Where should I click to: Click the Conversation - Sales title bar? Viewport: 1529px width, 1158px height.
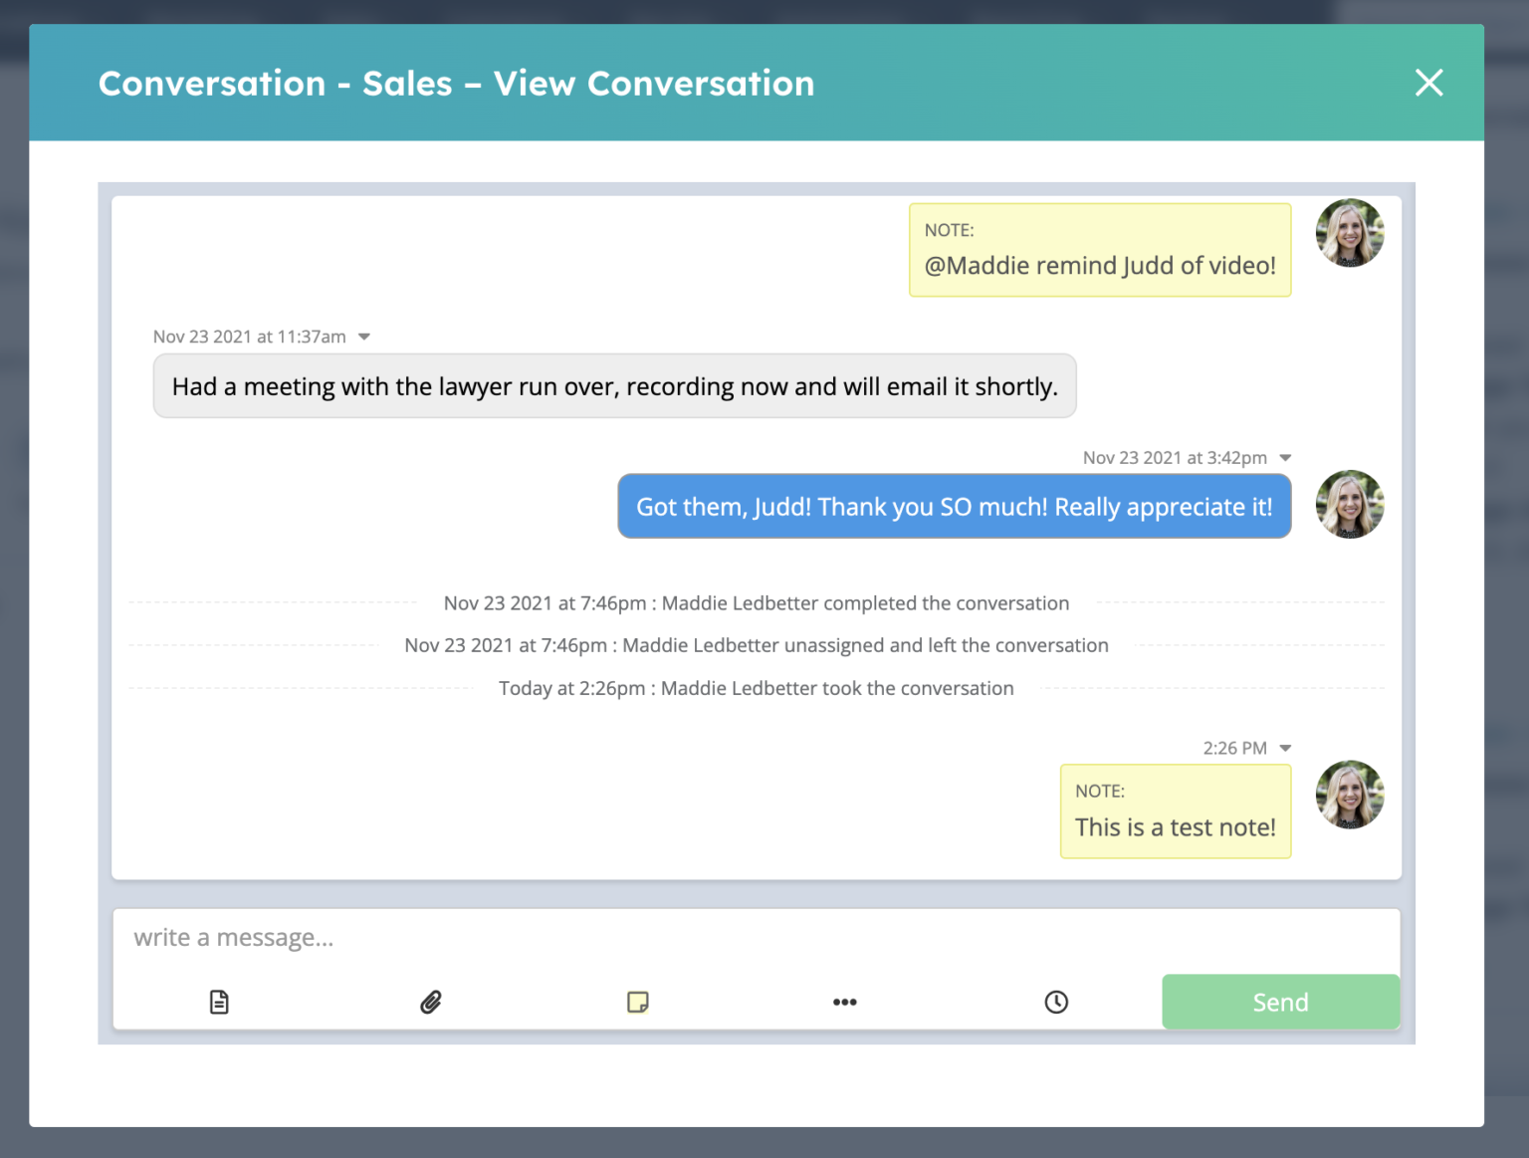pos(456,83)
